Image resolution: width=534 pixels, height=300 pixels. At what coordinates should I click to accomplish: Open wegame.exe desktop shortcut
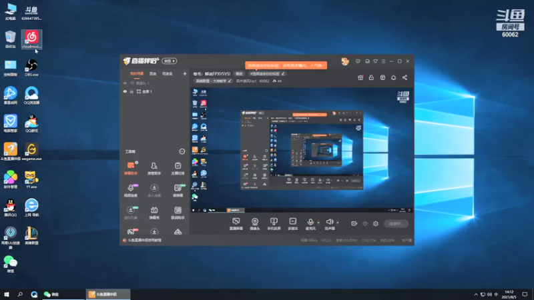point(31,151)
